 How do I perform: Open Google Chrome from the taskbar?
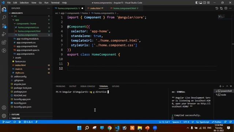(110, 128)
